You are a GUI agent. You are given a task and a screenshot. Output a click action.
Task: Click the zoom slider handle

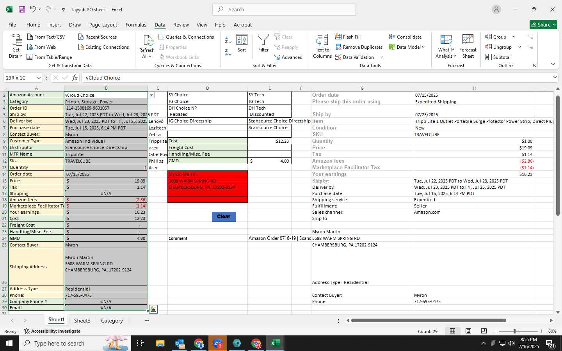(514, 331)
